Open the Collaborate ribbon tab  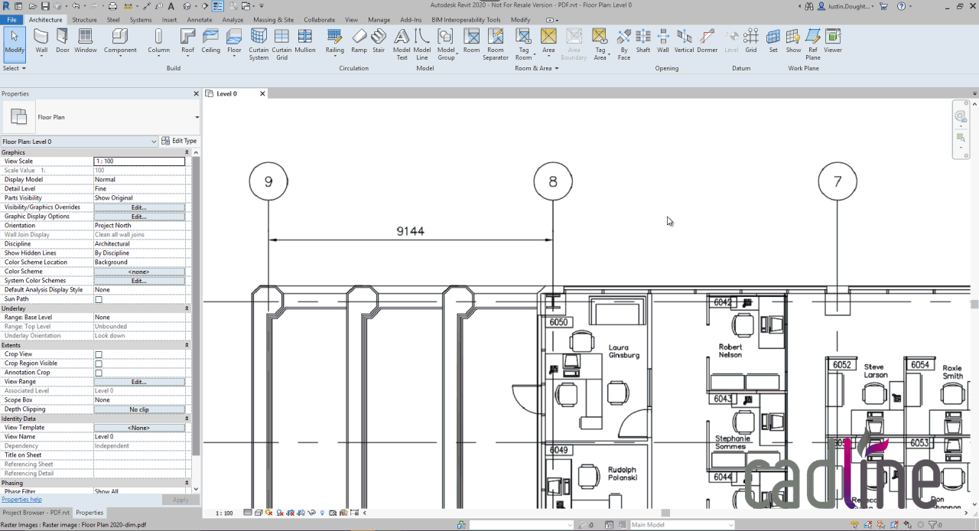point(319,20)
